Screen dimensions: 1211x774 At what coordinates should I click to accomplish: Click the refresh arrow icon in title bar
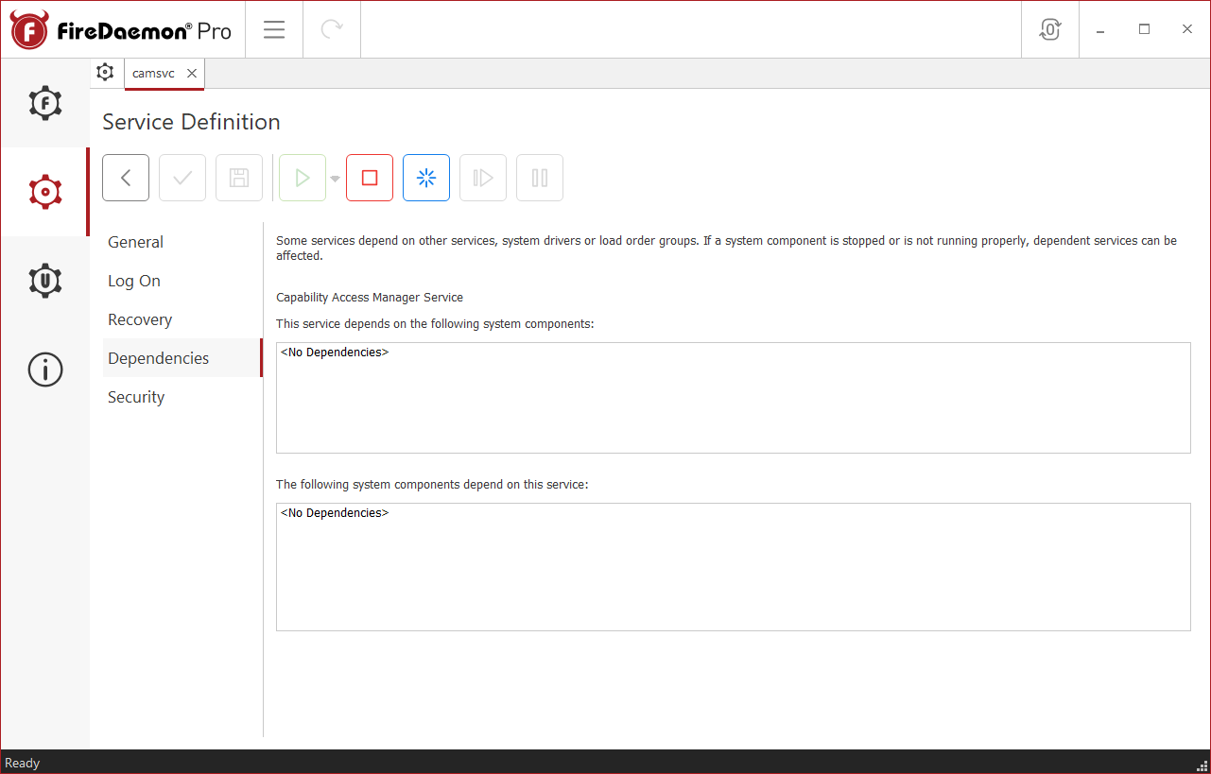332,29
